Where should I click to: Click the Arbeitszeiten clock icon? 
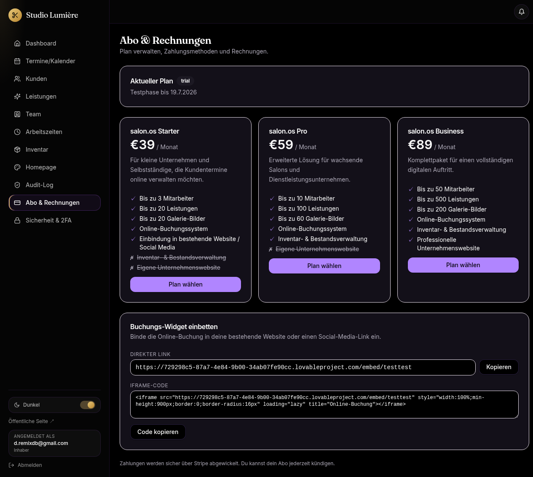click(x=17, y=132)
